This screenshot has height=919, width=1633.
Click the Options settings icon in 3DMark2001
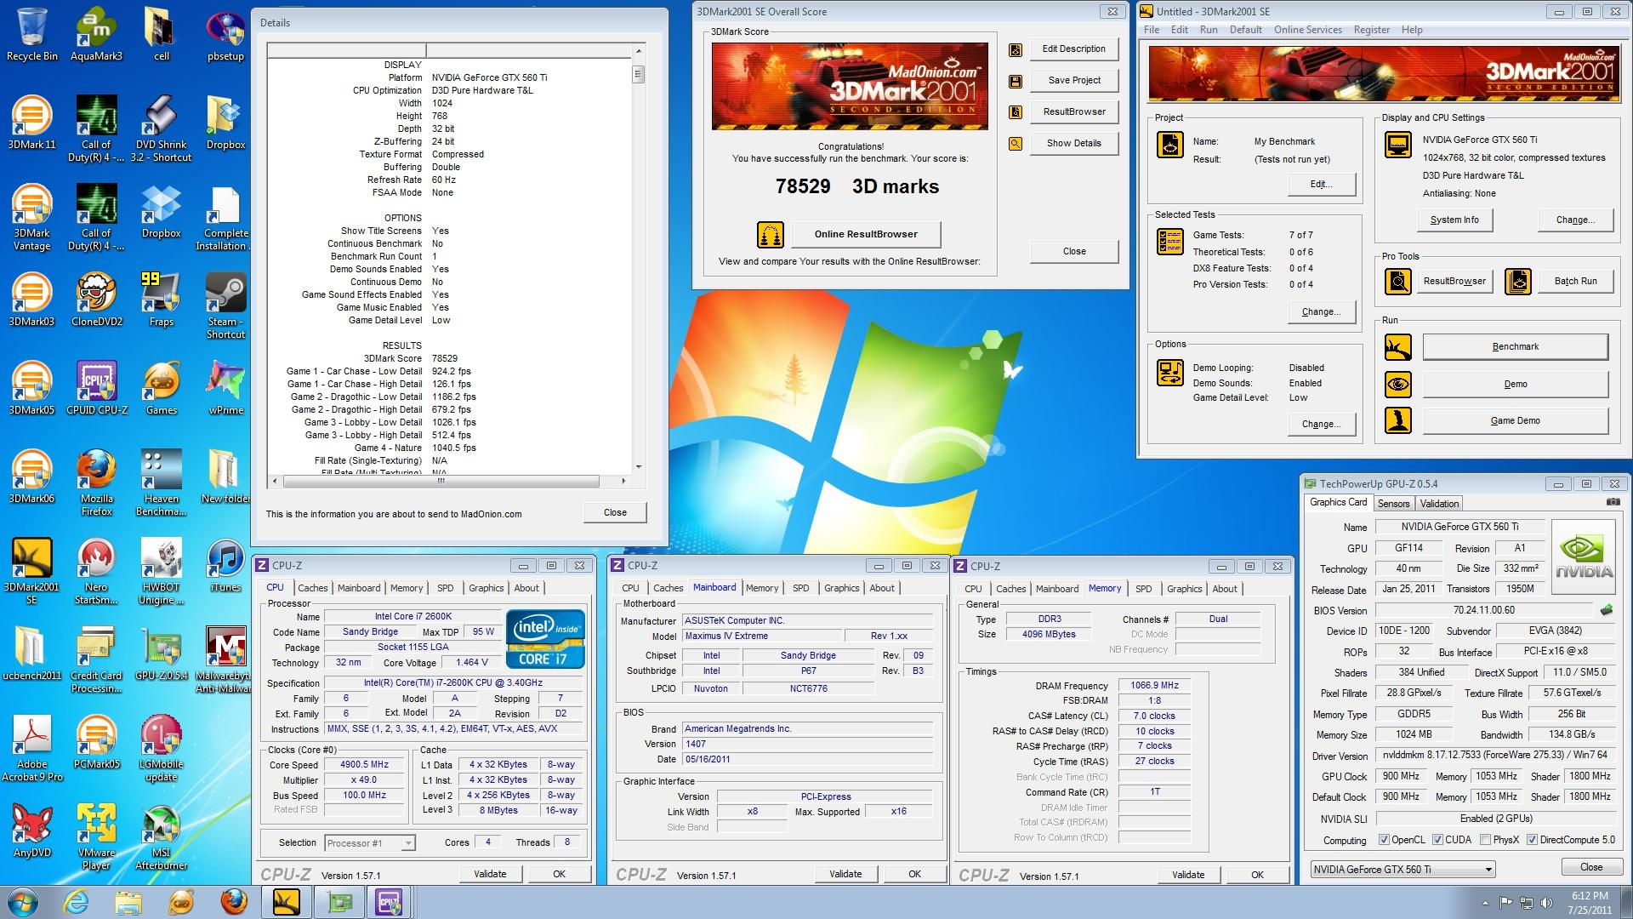coord(1170,373)
